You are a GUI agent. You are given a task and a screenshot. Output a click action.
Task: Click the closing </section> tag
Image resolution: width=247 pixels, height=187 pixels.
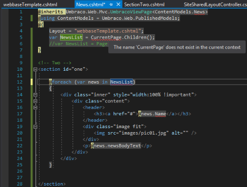pos(52,184)
